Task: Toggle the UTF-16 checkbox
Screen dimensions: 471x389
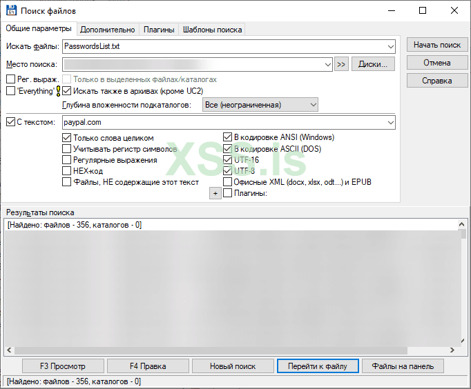Action: [x=227, y=160]
